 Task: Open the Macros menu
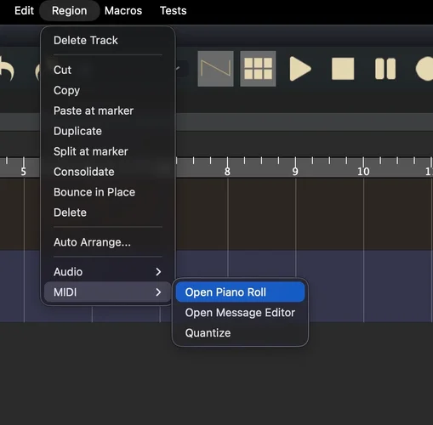[123, 11]
